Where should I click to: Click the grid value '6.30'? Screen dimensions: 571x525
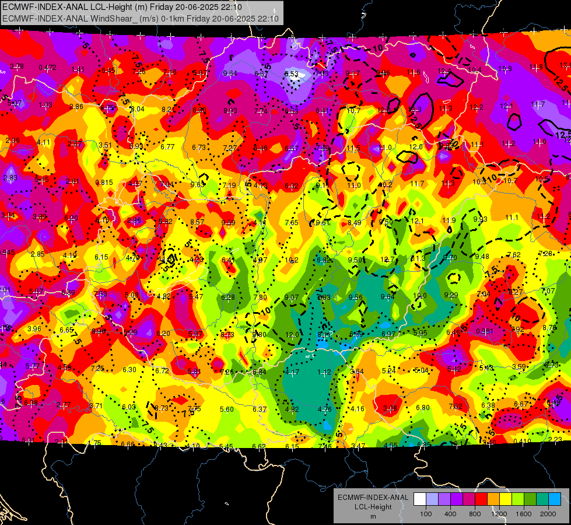(x=129, y=369)
